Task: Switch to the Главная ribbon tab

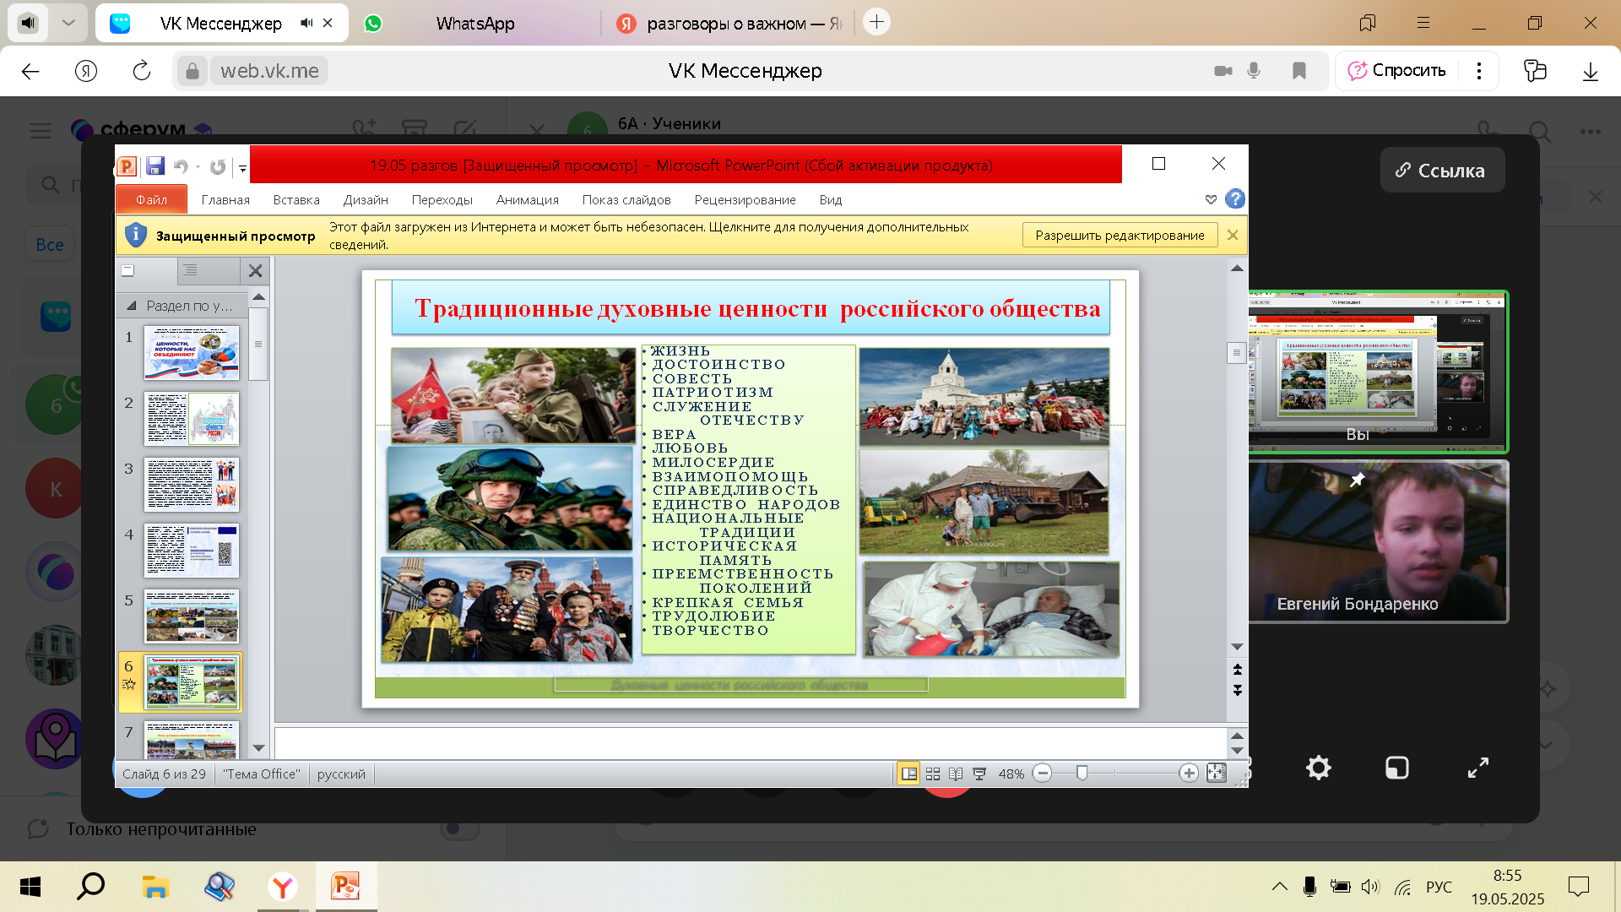Action: tap(225, 199)
